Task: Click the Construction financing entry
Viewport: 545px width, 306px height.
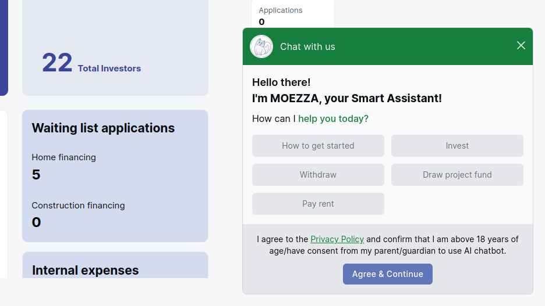Action: coord(78,206)
